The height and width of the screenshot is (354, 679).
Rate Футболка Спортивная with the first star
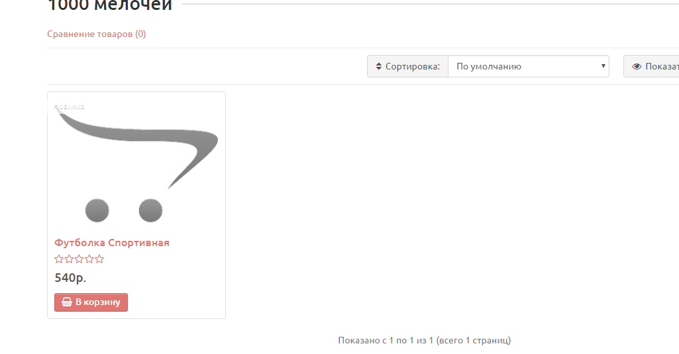click(x=59, y=259)
